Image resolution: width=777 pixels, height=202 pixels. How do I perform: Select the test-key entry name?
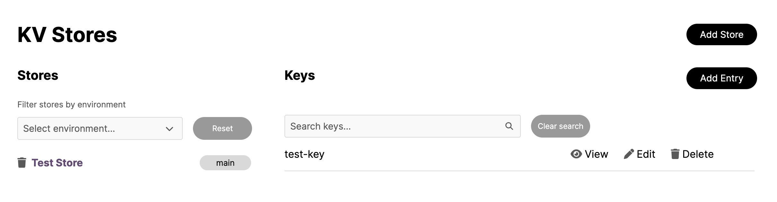point(304,154)
